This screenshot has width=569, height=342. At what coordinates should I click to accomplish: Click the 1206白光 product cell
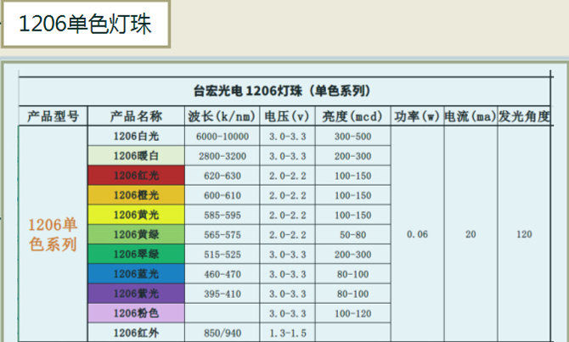pos(136,137)
